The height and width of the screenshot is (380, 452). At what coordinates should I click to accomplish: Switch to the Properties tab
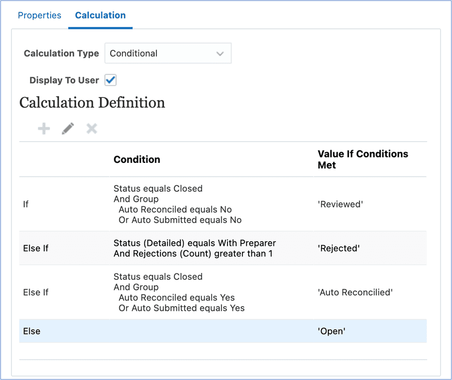click(39, 15)
